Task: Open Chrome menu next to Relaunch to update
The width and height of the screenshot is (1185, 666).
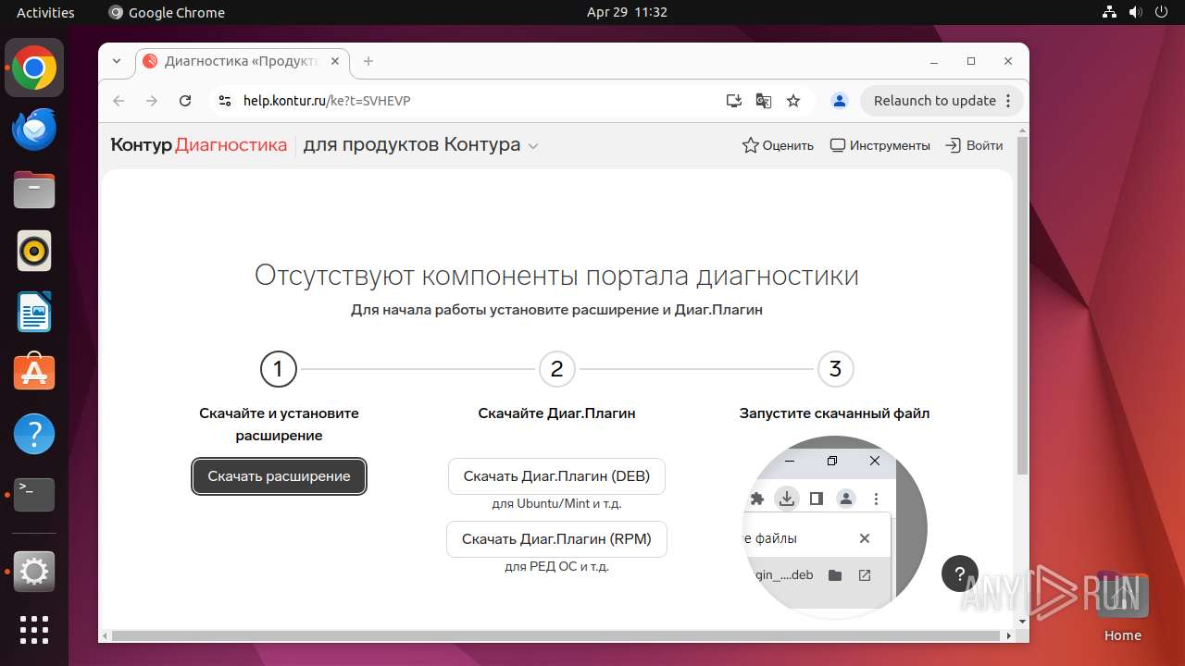Action: [x=1009, y=101]
